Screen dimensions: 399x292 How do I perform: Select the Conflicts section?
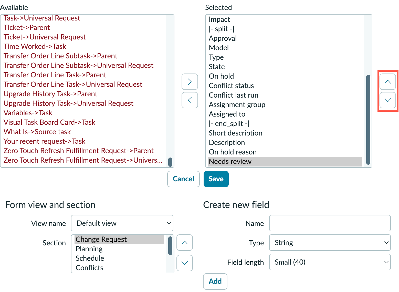pos(119,268)
